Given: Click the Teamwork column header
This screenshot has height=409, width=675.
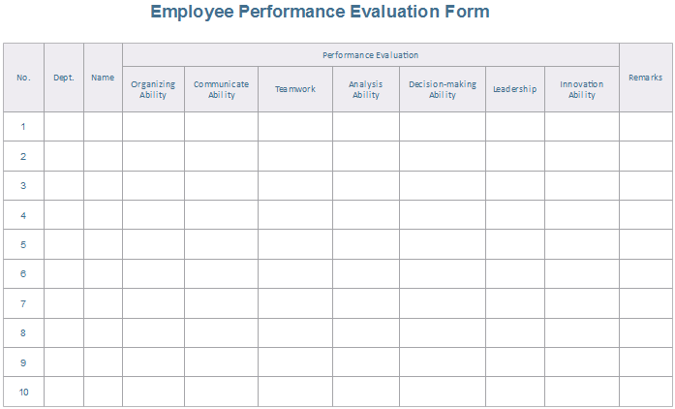Looking at the screenshot, I should coord(295,89).
